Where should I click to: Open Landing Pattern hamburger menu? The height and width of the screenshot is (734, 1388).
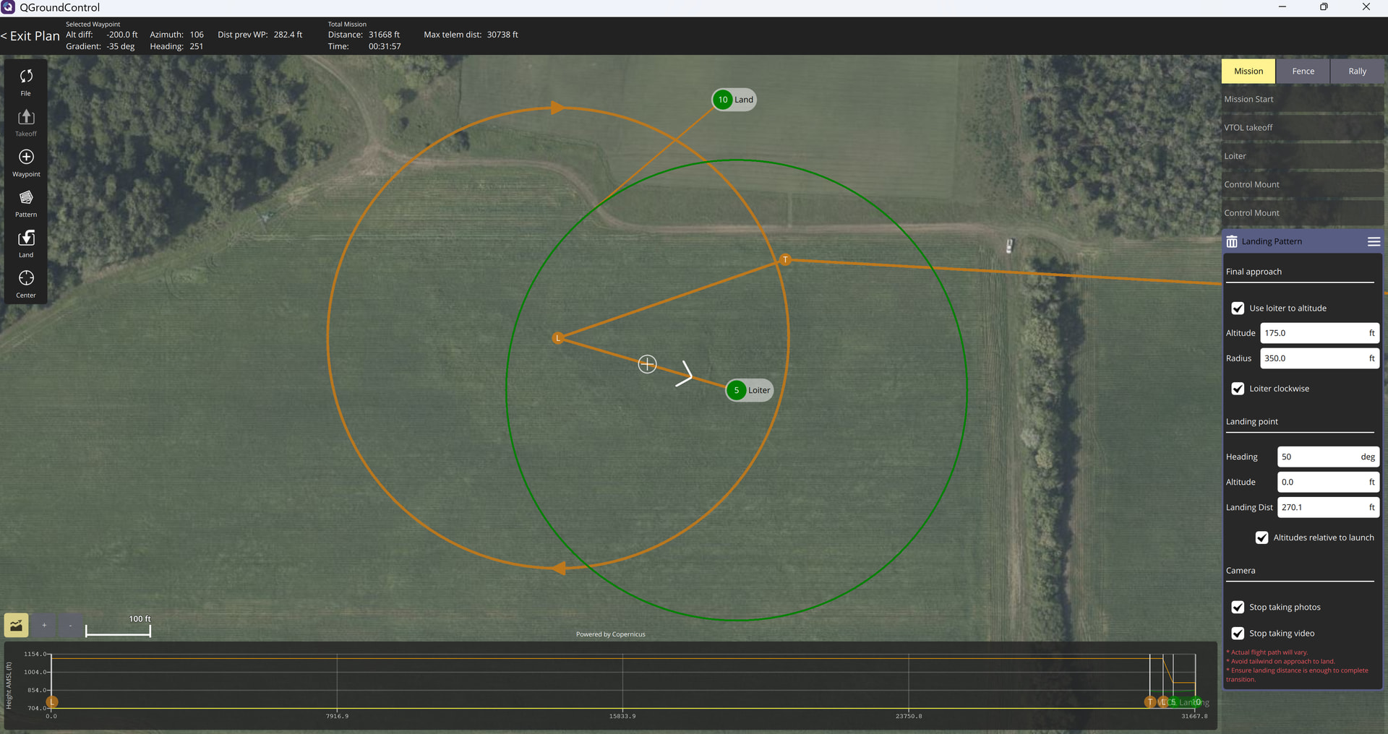pyautogui.click(x=1374, y=242)
